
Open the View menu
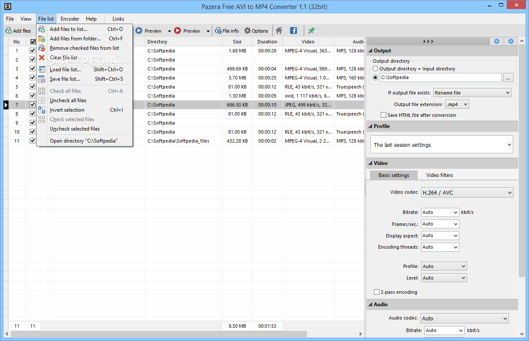26,19
